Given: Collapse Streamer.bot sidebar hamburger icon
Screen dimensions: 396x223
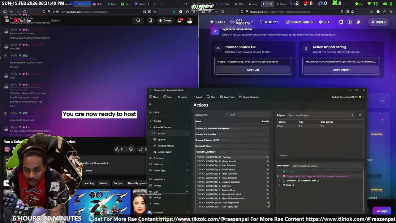Looking at the screenshot, I should click(150, 104).
